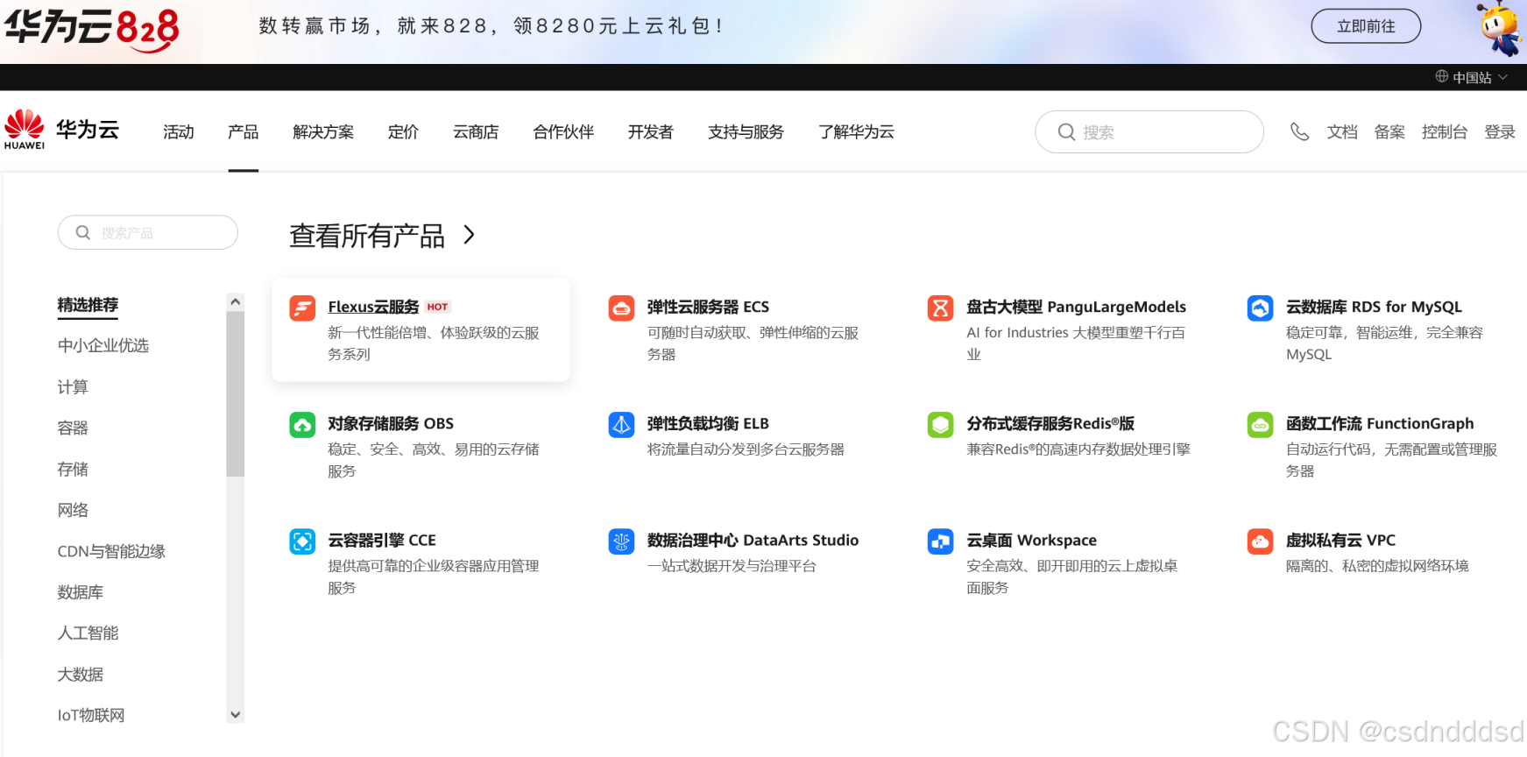Image resolution: width=1527 pixels, height=757 pixels.
Task: Select the 网络 category
Action: [x=73, y=510]
